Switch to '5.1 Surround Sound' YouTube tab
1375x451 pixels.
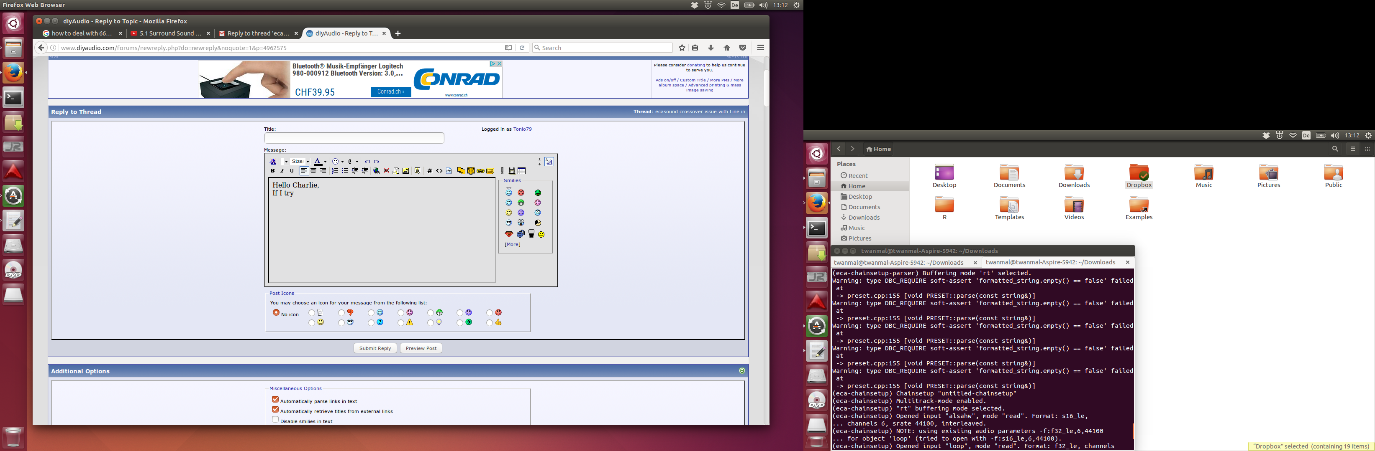[x=170, y=33]
